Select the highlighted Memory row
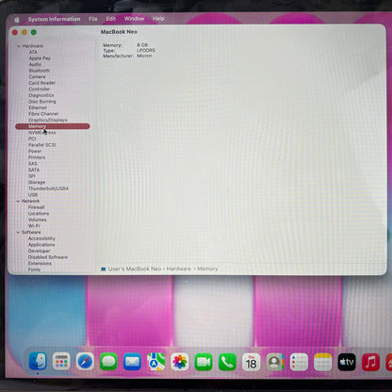The height and width of the screenshot is (392, 392). coord(53,126)
